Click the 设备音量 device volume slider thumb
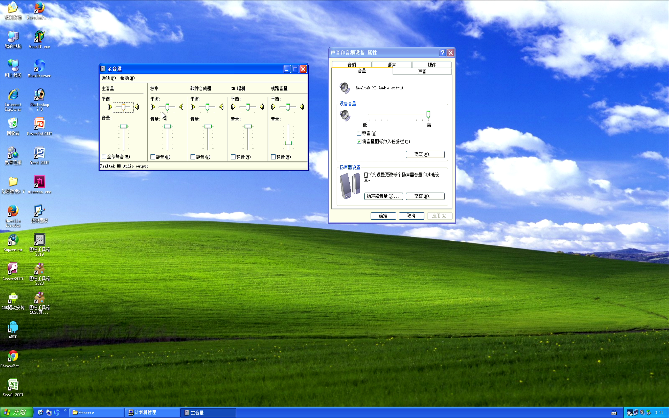 [x=428, y=114]
